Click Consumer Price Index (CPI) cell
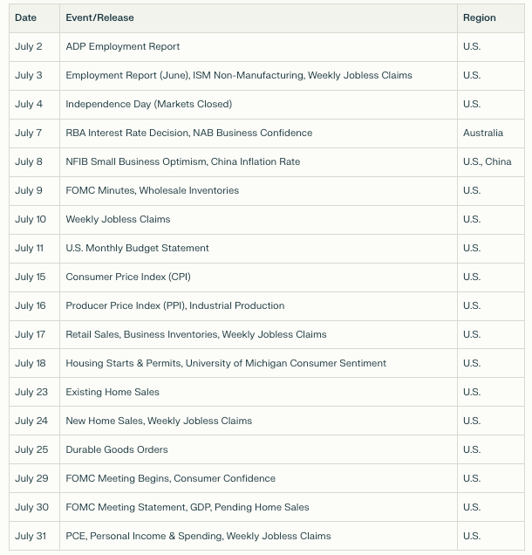 [128, 277]
